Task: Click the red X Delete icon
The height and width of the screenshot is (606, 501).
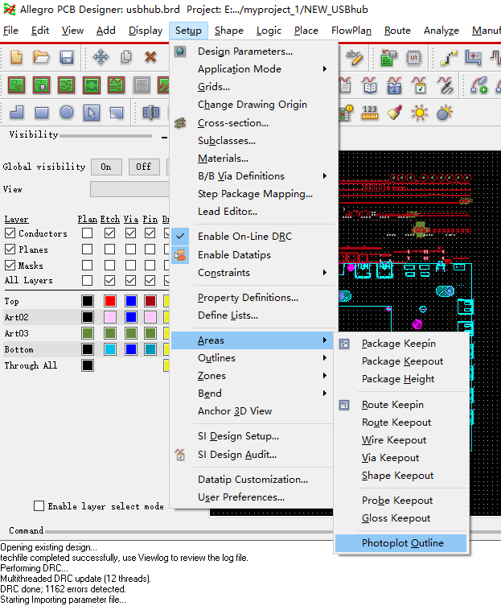Action: coord(150,57)
